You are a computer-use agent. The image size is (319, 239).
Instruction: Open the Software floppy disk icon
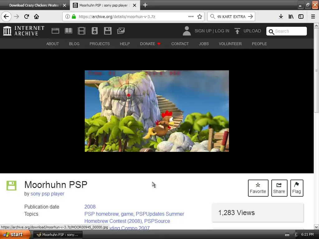(107, 31)
